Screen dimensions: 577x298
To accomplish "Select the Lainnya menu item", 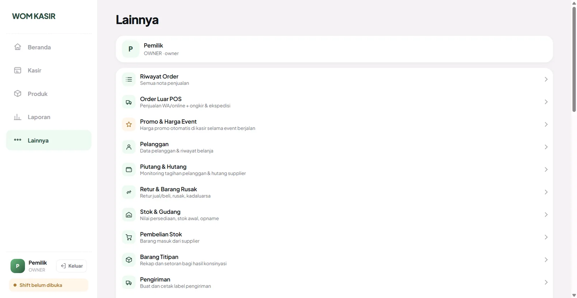I will coord(49,140).
